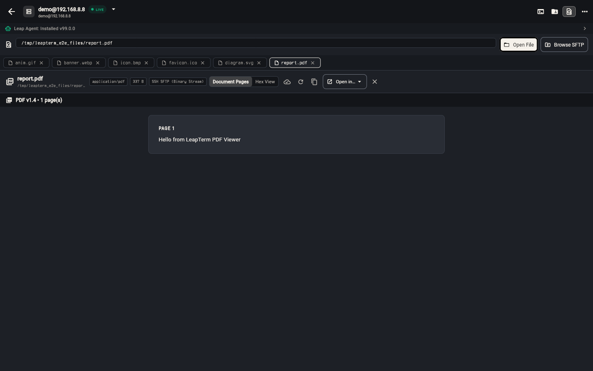Screen dimensions: 593x371
Task: Open the 'Open in...' dropdown
Action: [x=345, y=82]
